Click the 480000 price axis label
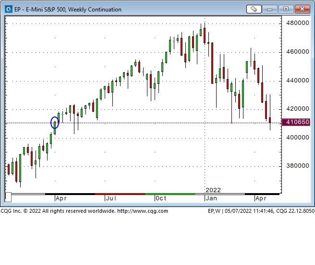The image size is (315, 265). click(298, 23)
